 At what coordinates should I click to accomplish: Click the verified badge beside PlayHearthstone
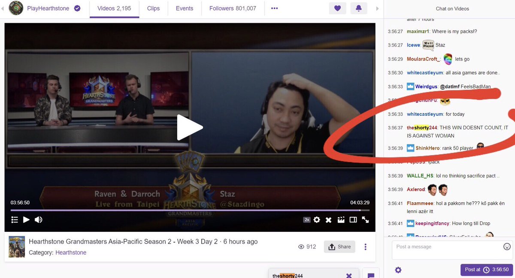(x=77, y=8)
